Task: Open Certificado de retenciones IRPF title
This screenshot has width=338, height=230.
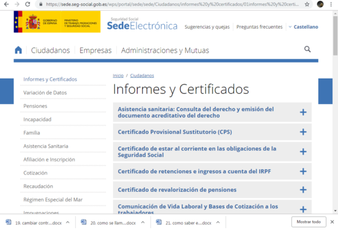Action: tap(195, 171)
